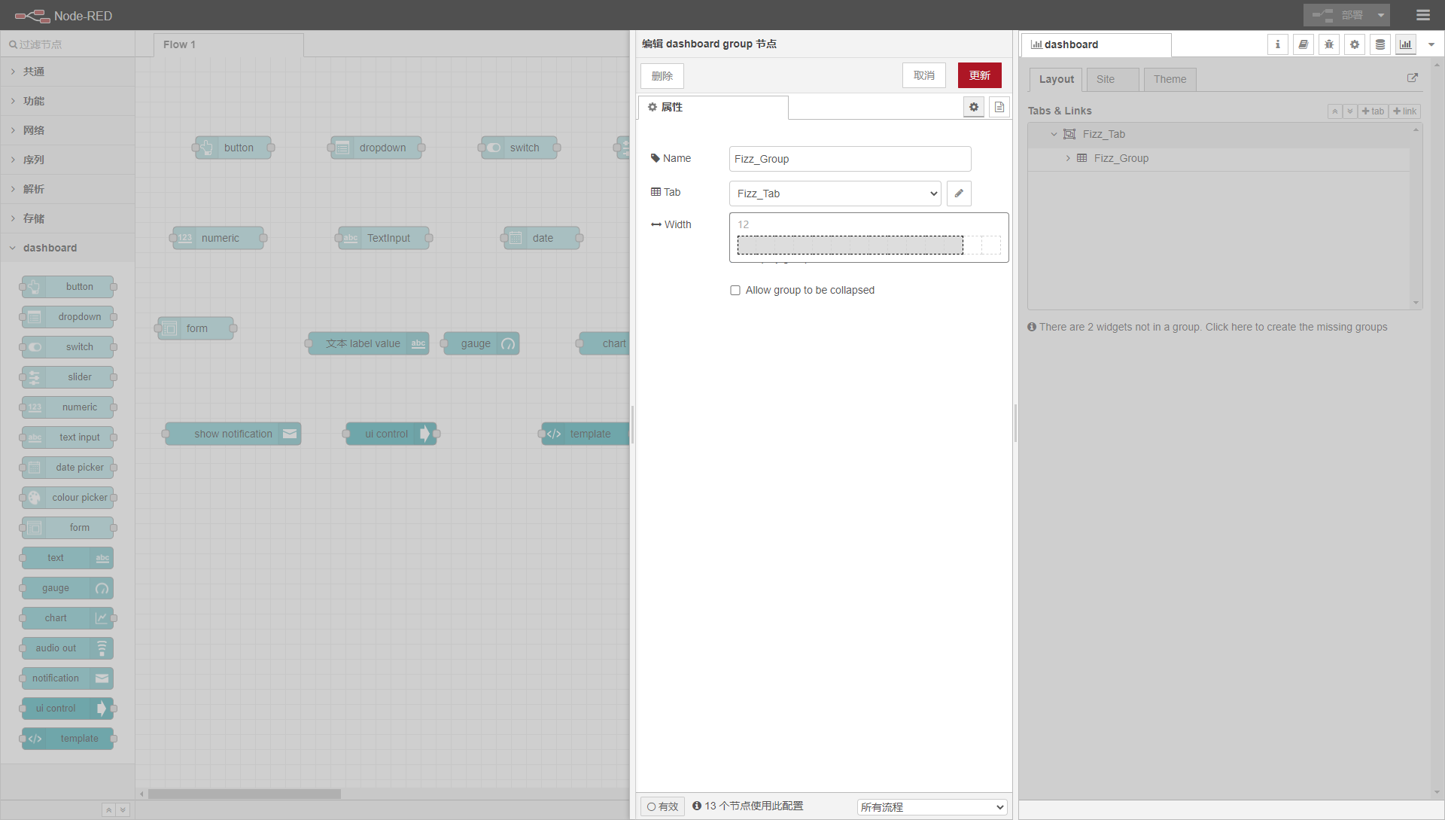
Task: Open the Tab selection dropdown Fizz_Tab
Action: coord(835,194)
